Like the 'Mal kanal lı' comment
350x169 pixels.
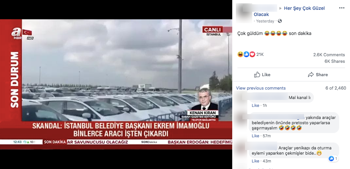[255, 105]
